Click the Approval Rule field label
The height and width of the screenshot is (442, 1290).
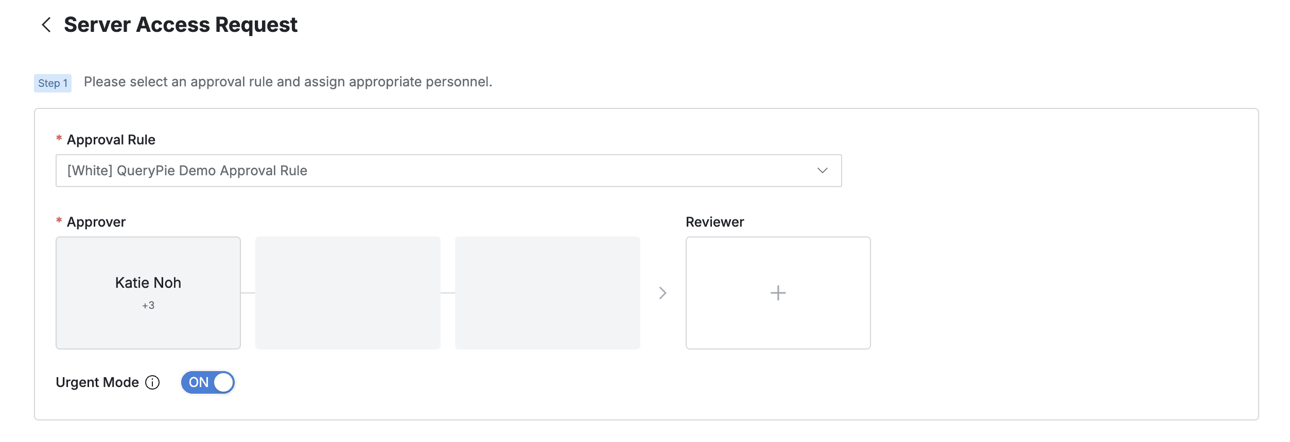tap(111, 140)
